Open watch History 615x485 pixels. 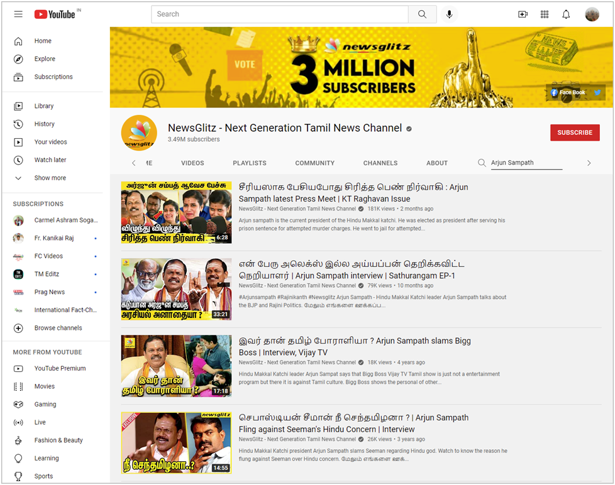pos(53,124)
